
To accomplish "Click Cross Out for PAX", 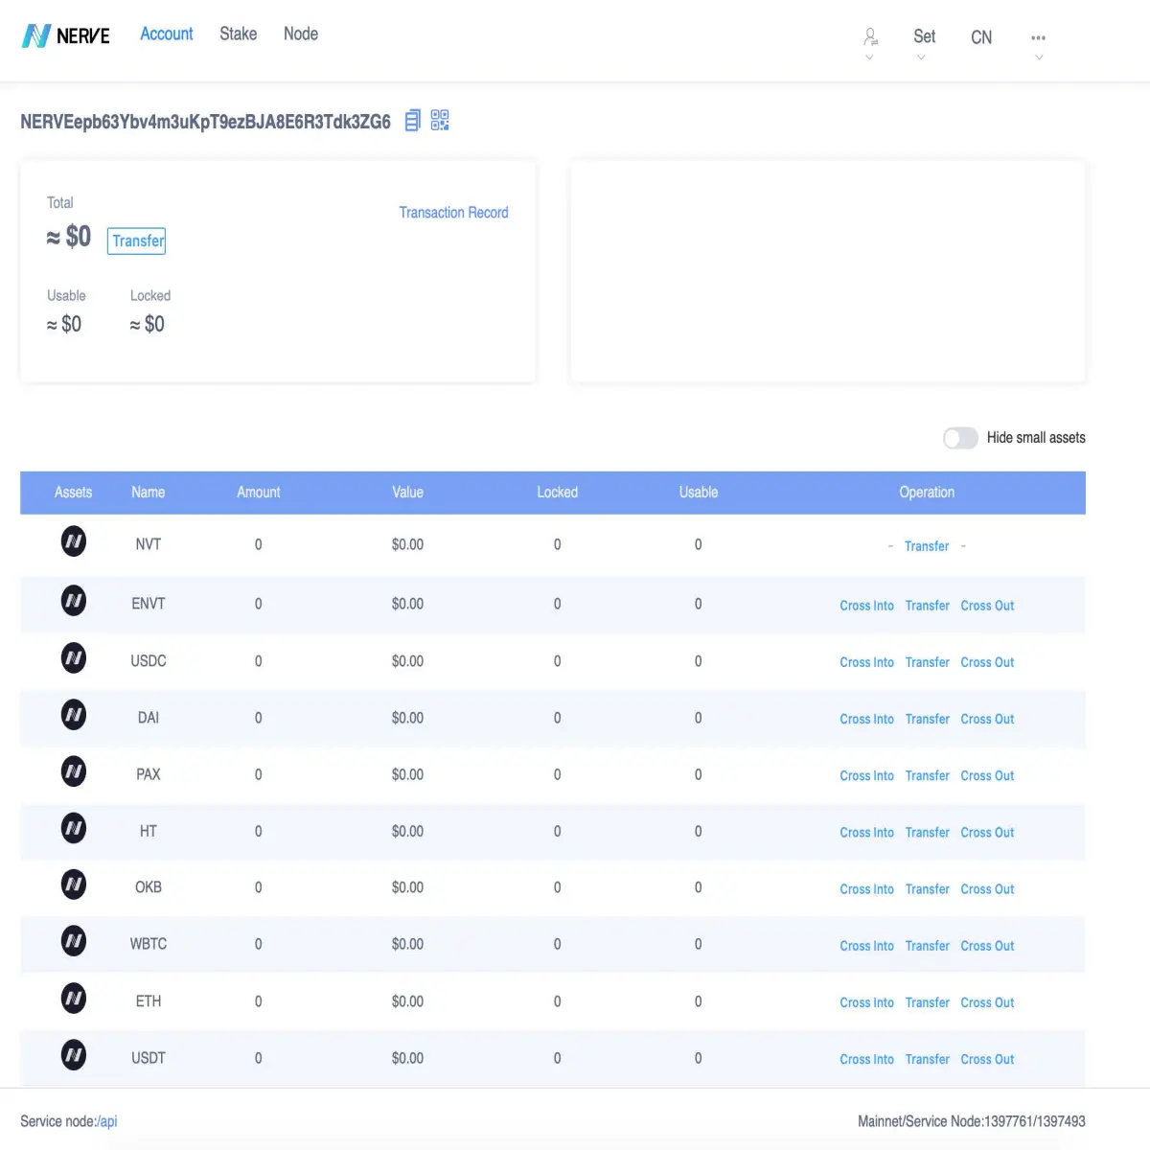I will click(987, 775).
